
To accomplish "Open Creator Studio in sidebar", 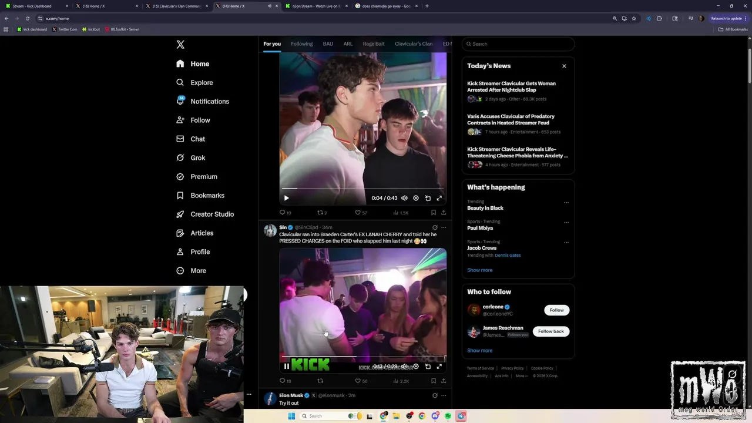I will [205, 214].
